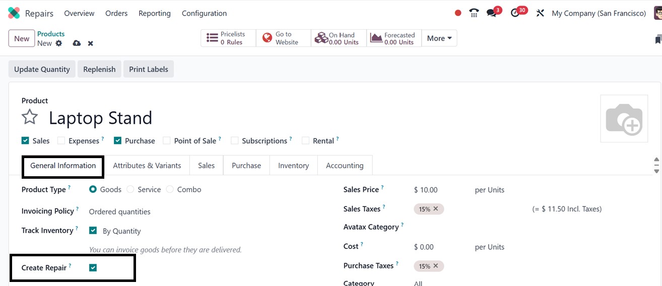Viewport: 662px width, 286px height.
Task: Expand the More dropdown
Action: coord(439,38)
